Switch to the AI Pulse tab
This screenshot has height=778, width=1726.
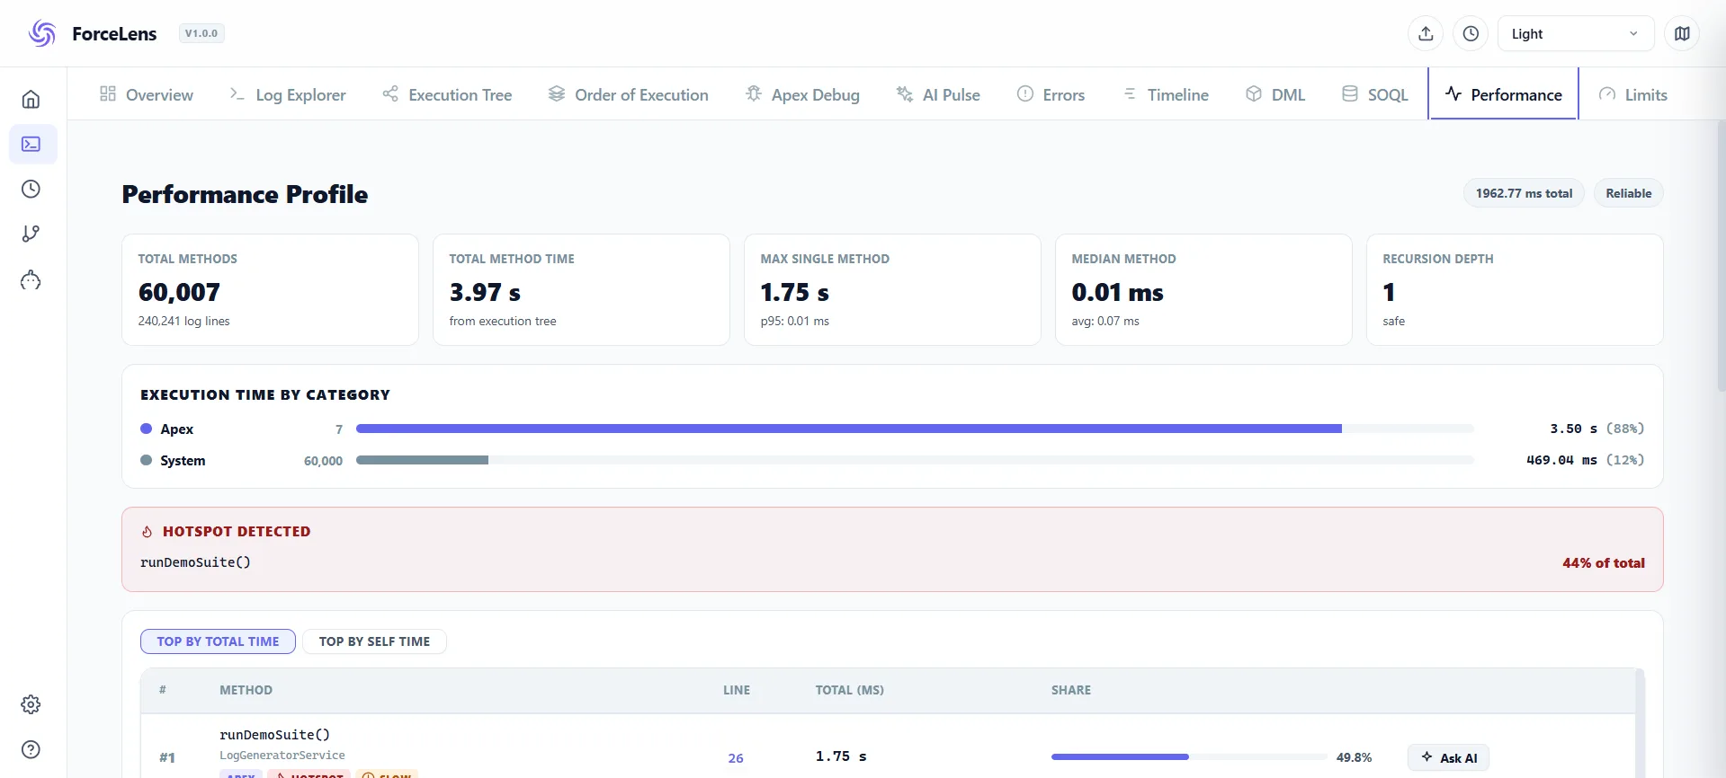(x=938, y=94)
